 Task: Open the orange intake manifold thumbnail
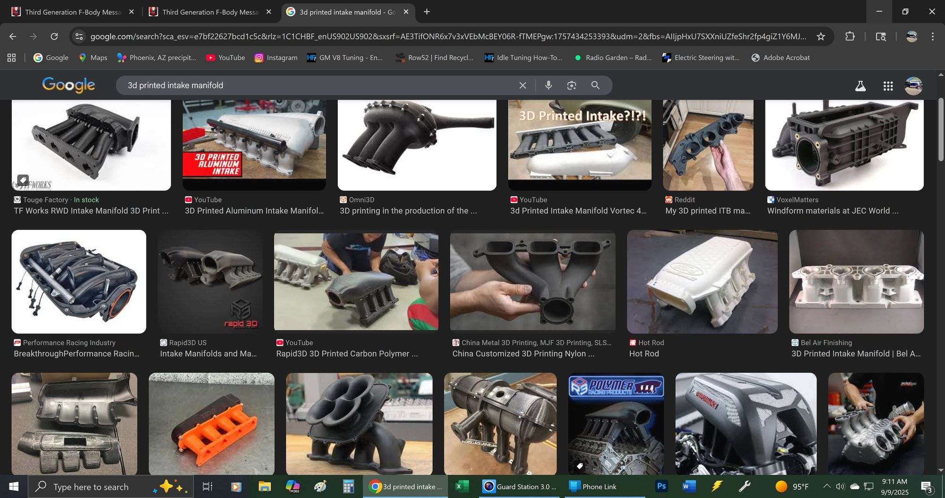click(x=211, y=423)
